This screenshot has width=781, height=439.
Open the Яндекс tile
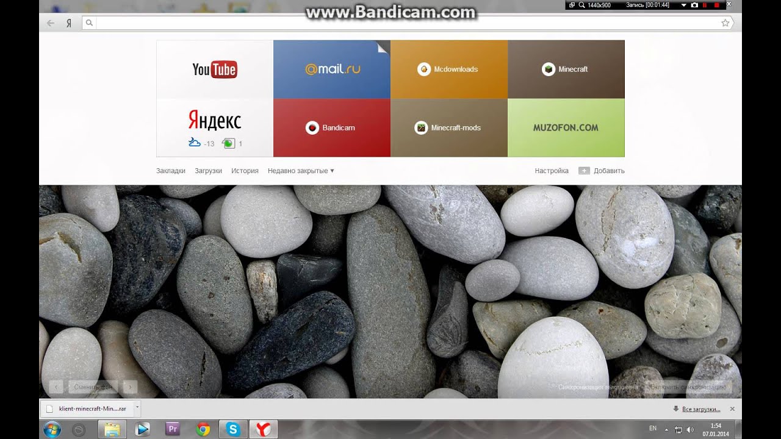pyautogui.click(x=215, y=128)
